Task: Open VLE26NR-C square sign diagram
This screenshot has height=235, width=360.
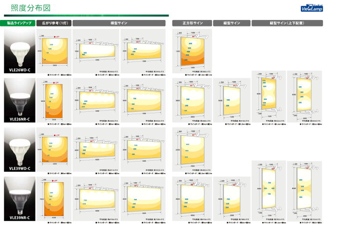Action: click(x=192, y=100)
